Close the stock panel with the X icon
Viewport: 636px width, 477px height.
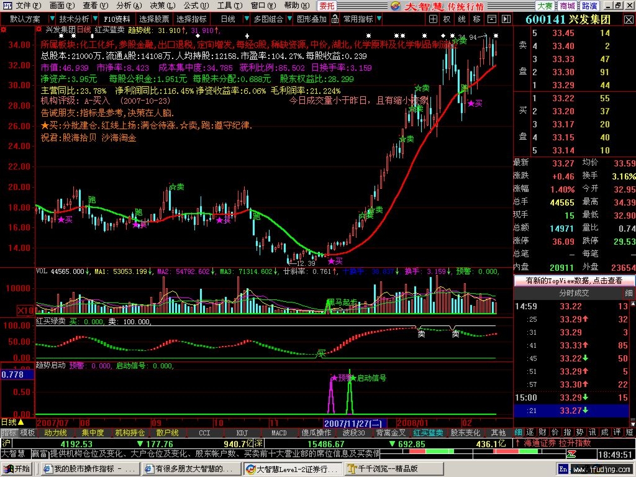pos(629,19)
